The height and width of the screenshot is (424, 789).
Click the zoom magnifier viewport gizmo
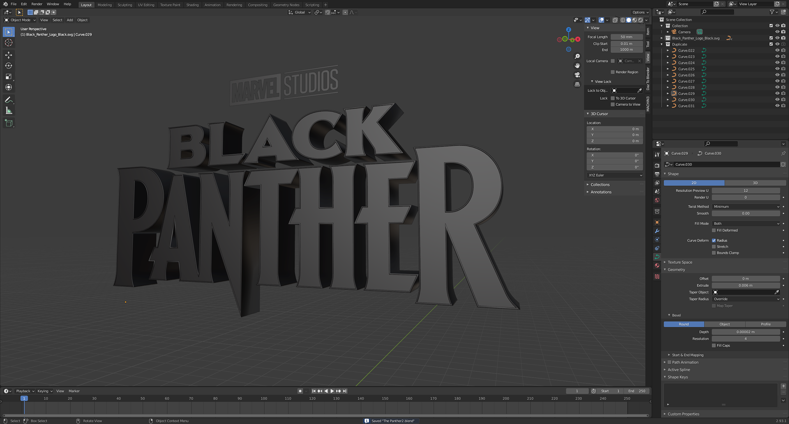click(577, 56)
